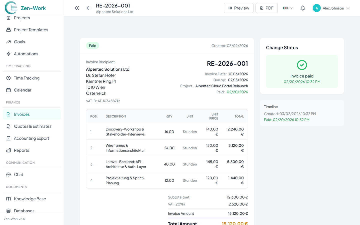Open the language flag dropdown
This screenshot has width=360, height=225.
coord(288,8)
